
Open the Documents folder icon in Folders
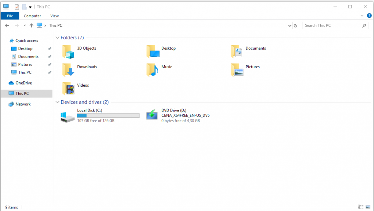[x=237, y=52]
